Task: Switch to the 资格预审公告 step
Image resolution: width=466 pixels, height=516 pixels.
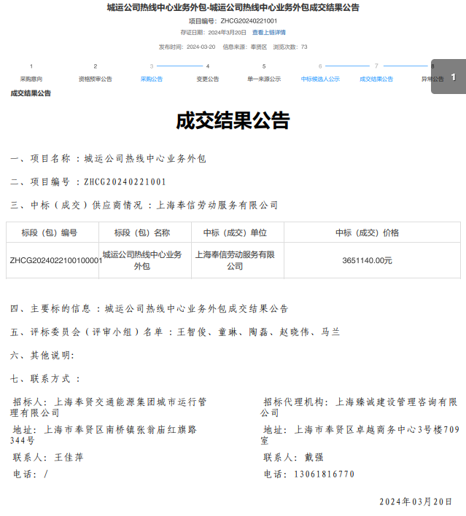Action: click(x=95, y=79)
